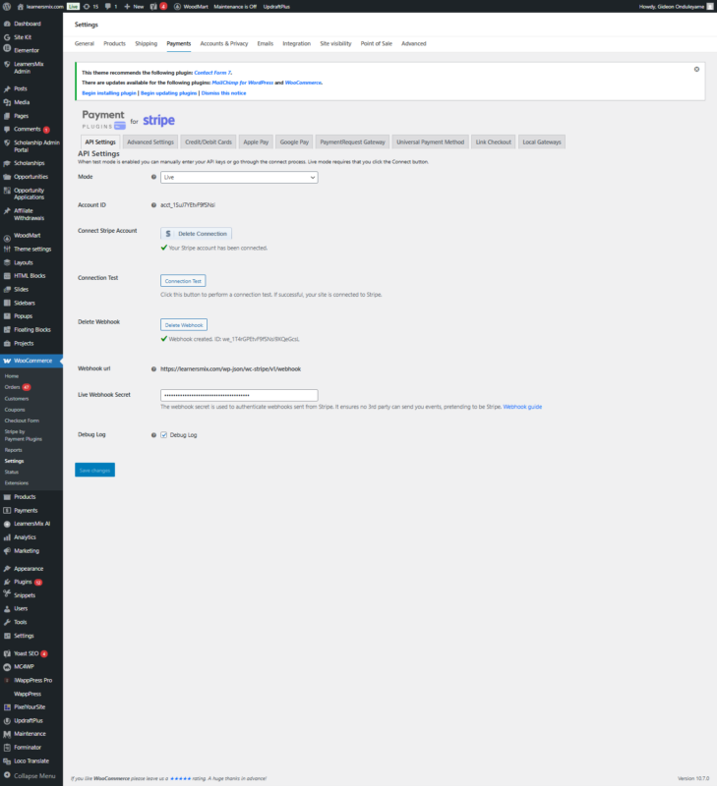
Task: Click the New content plus icon
Action: coord(134,7)
